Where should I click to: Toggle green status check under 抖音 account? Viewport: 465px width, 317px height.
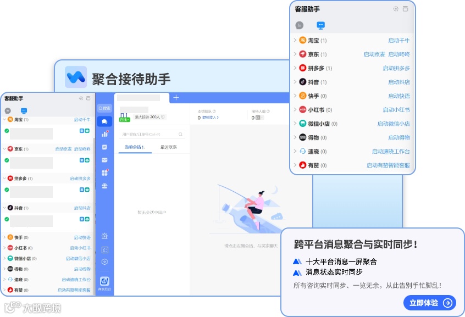(x=7, y=219)
